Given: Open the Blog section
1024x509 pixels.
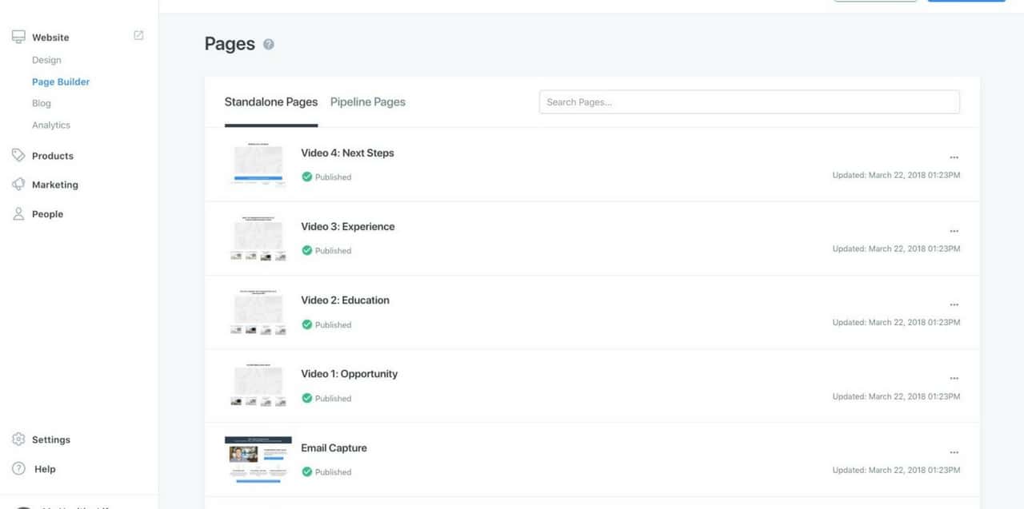Looking at the screenshot, I should click(42, 103).
